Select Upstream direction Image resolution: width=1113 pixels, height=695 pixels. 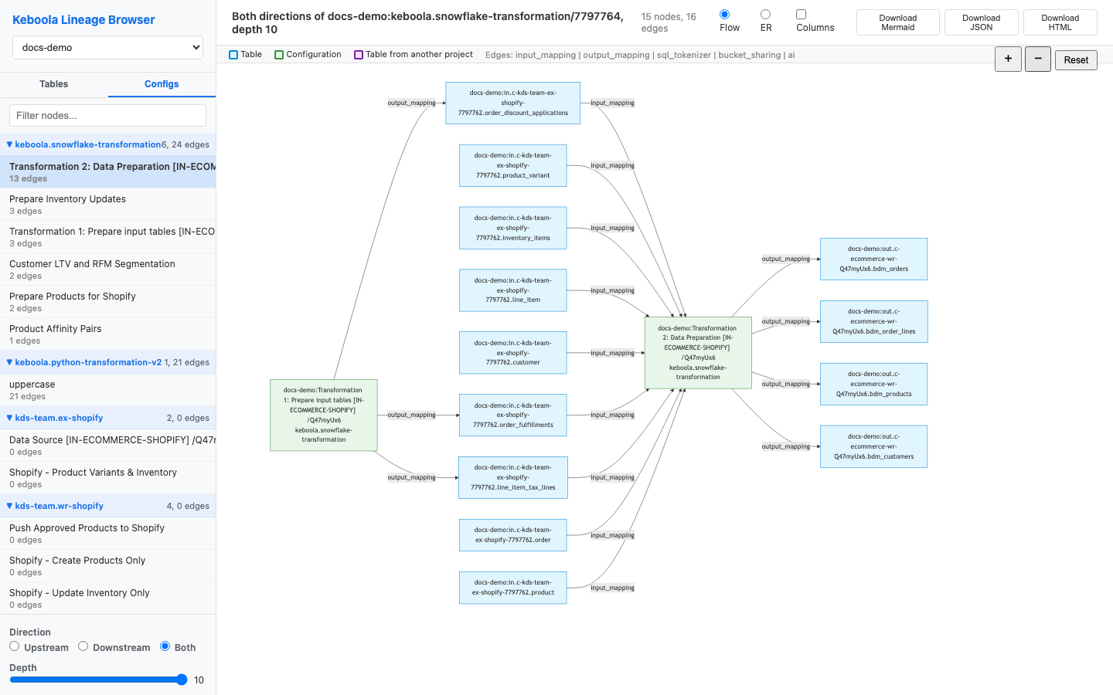[14, 646]
